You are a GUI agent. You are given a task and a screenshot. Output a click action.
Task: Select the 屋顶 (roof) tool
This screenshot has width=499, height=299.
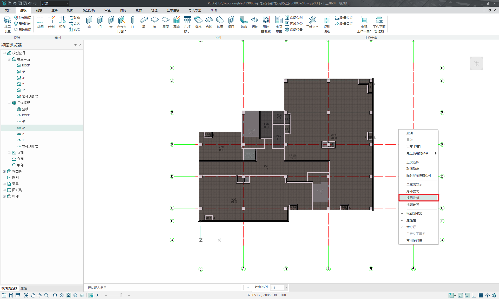166,22
